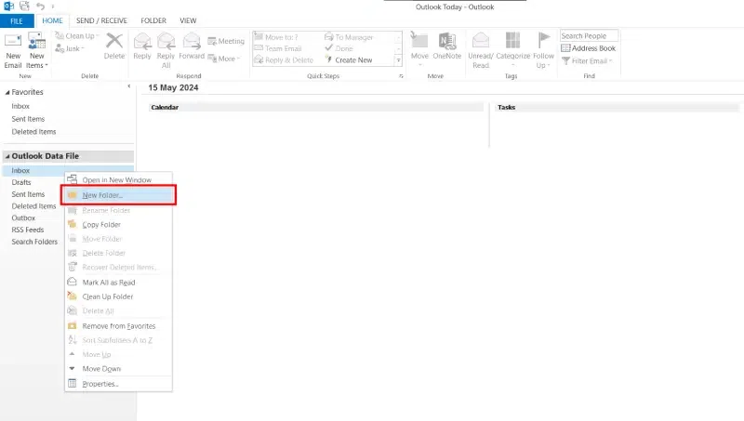
Task: Click the Delete X icon
Action: coord(114,41)
